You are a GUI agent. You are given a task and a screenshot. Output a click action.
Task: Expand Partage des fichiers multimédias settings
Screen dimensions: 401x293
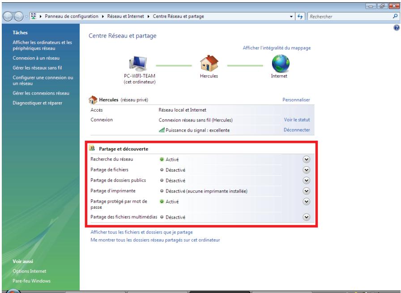(306, 217)
